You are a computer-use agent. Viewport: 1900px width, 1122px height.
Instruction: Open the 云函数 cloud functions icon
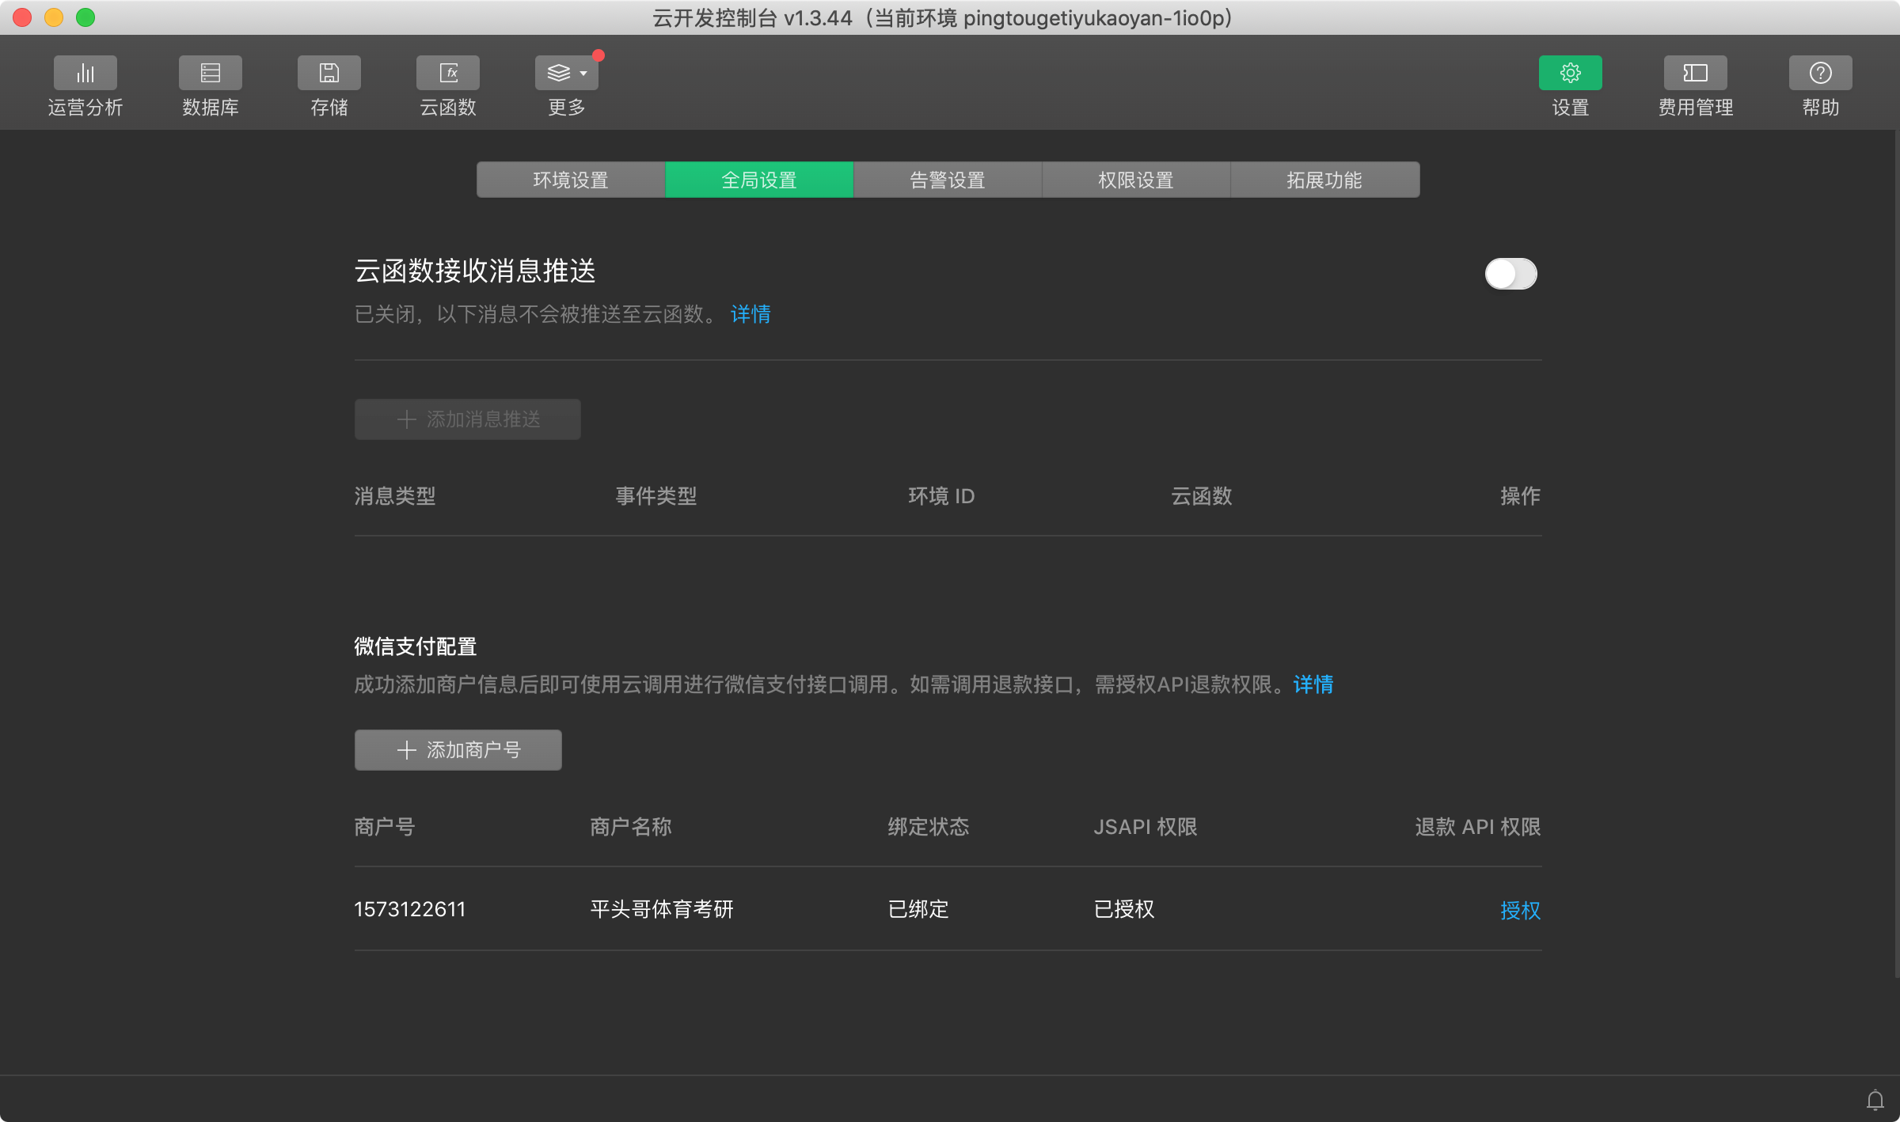[447, 74]
